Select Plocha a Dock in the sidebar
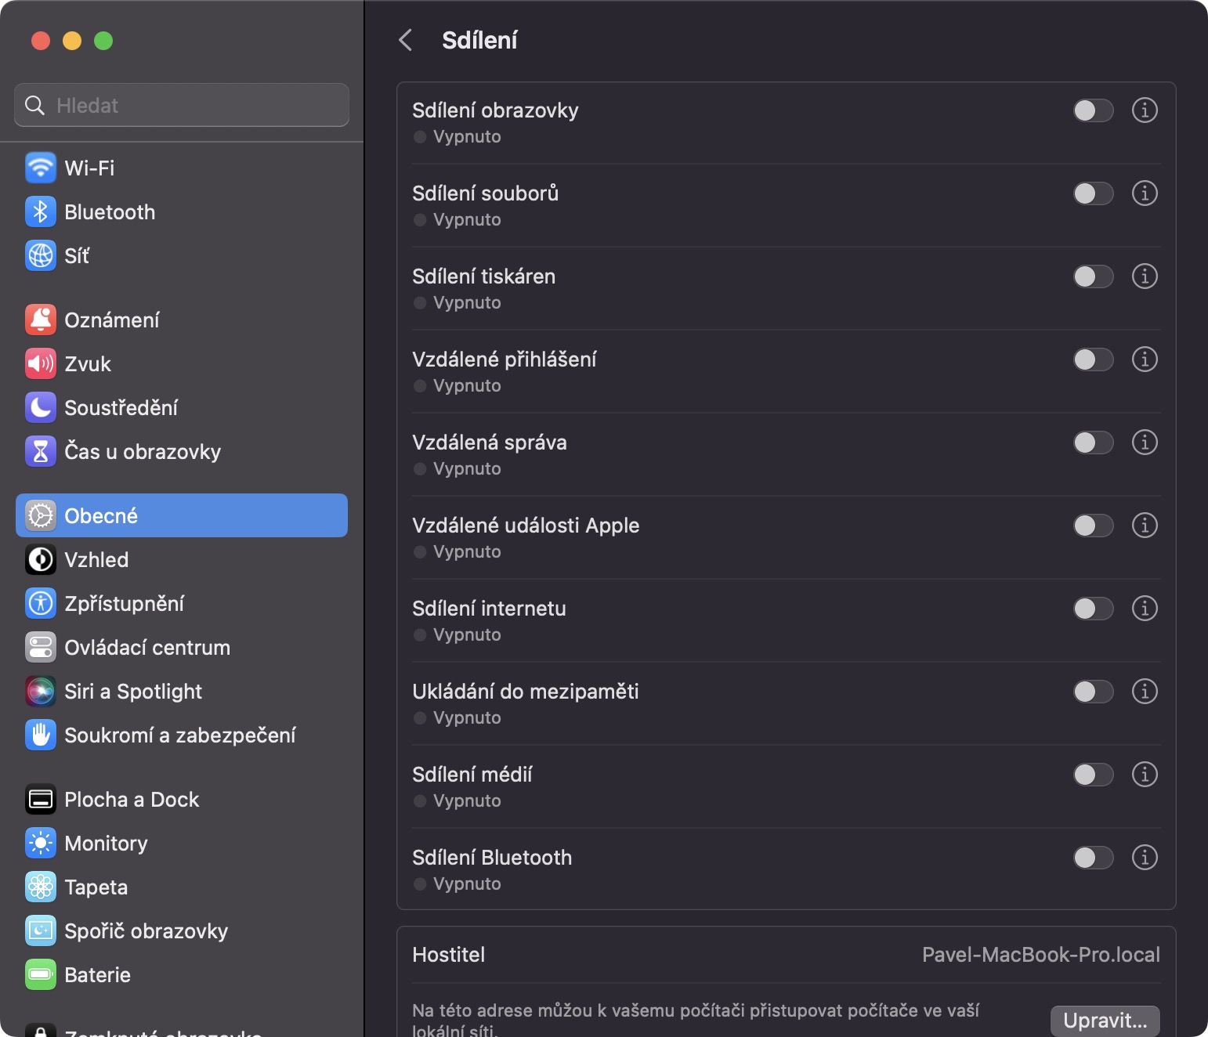 point(132,799)
